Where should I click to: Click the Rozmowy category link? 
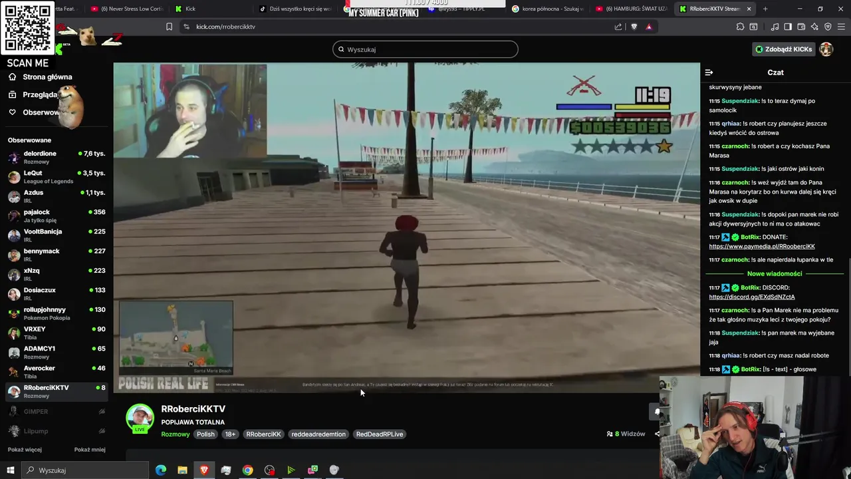pos(176,434)
